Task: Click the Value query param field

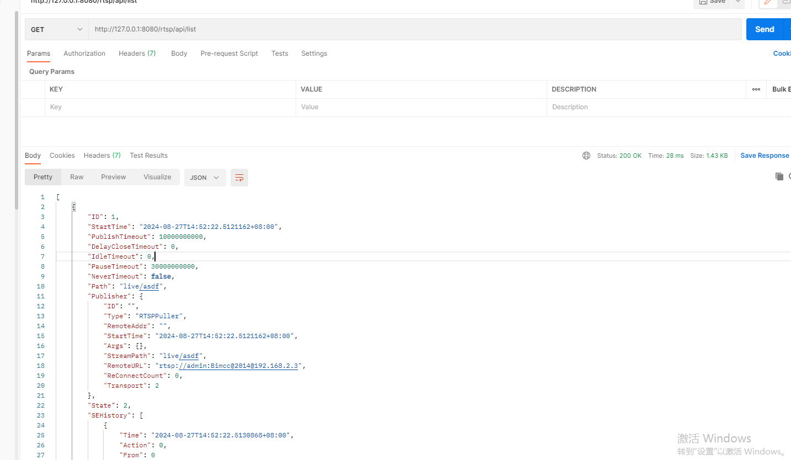Action: [421, 108]
